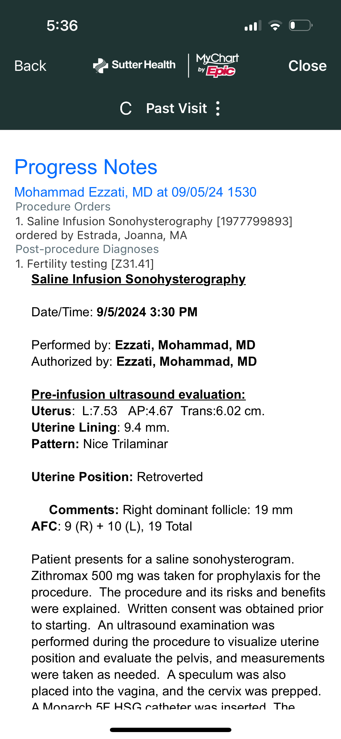The width and height of the screenshot is (341, 739).
Task: Tap the Past Visit title
Action: coord(176,108)
